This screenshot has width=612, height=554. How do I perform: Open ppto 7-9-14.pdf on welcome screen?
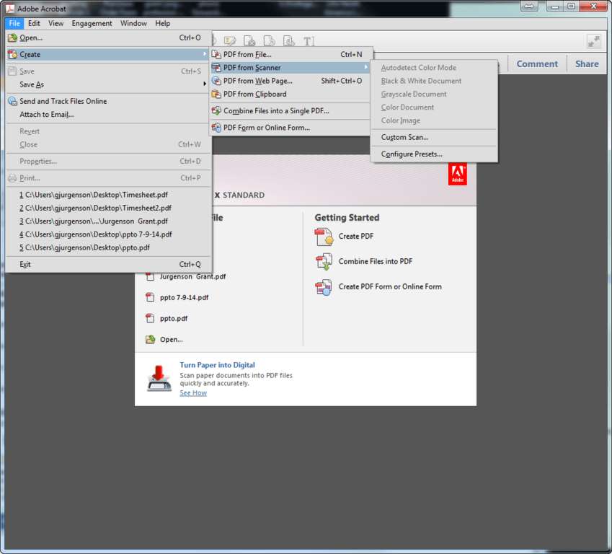point(184,298)
